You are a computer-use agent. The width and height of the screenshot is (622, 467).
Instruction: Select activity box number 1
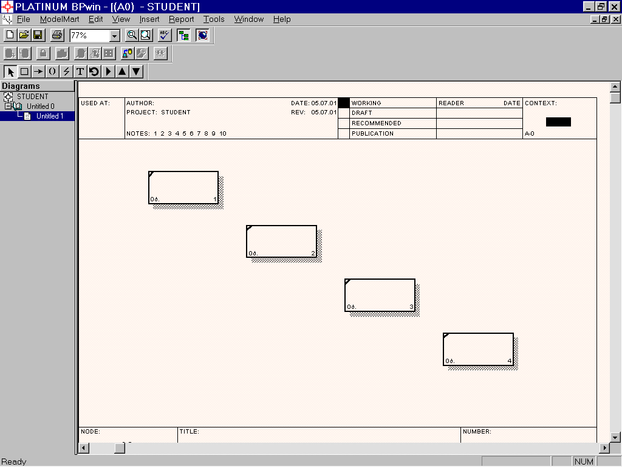click(x=183, y=187)
